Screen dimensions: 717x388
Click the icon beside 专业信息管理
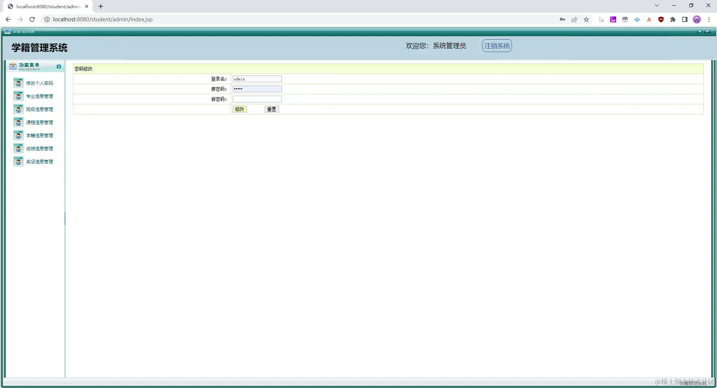click(18, 96)
